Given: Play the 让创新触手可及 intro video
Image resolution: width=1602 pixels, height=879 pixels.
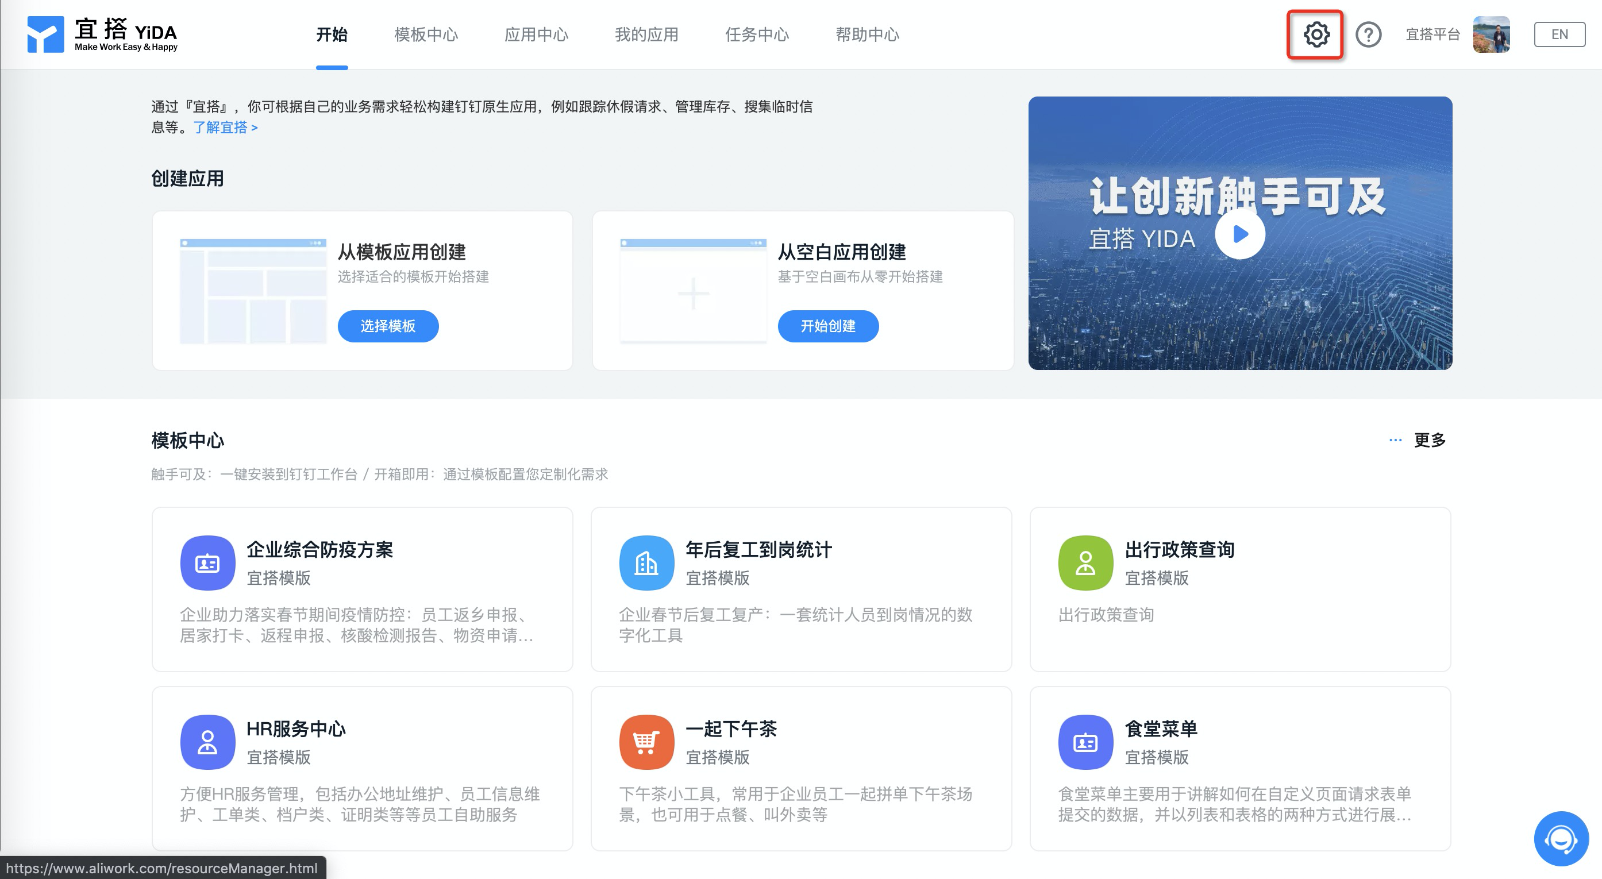Looking at the screenshot, I should pyautogui.click(x=1239, y=234).
